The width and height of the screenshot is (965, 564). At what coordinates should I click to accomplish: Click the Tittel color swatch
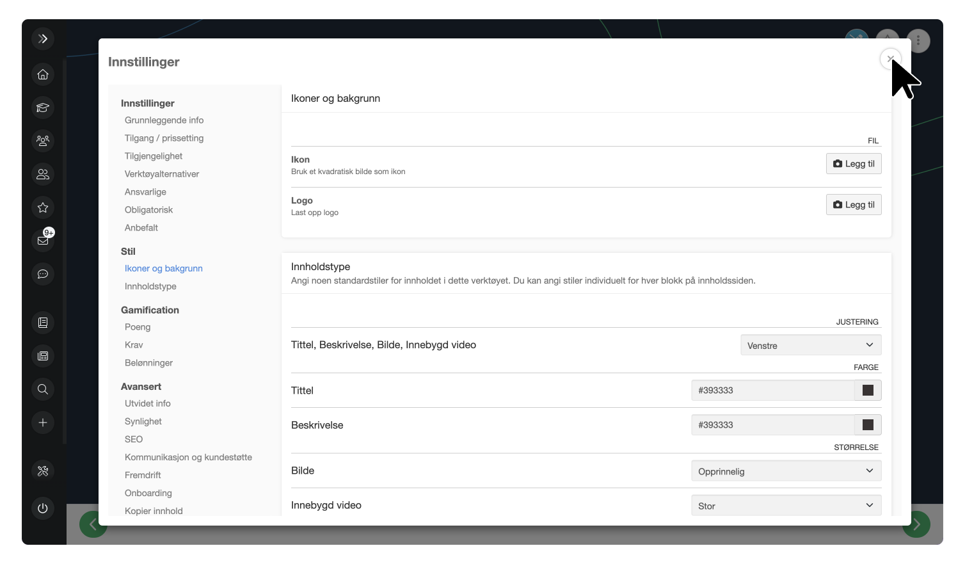[868, 391]
